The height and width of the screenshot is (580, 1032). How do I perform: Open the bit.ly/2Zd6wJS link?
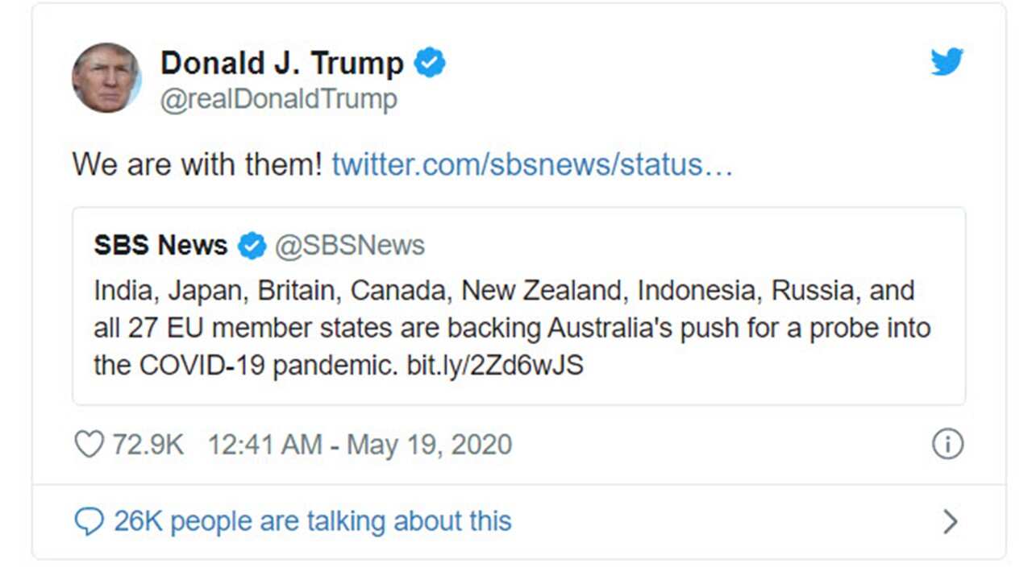pos(494,366)
